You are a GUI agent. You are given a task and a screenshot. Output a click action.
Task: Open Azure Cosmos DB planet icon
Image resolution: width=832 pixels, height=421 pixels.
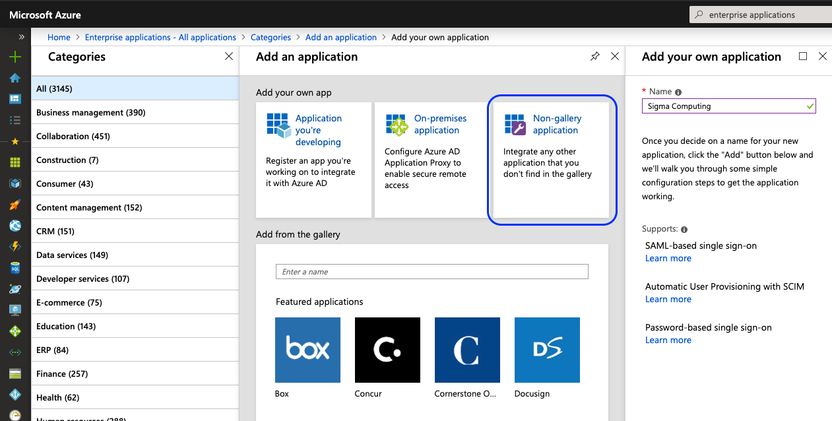tap(15, 289)
